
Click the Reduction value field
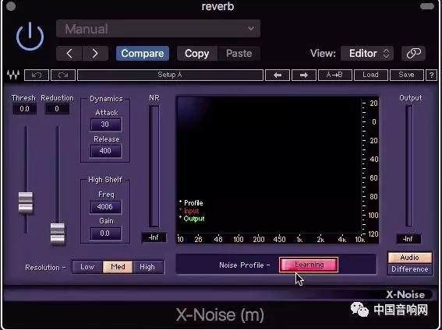click(x=57, y=109)
